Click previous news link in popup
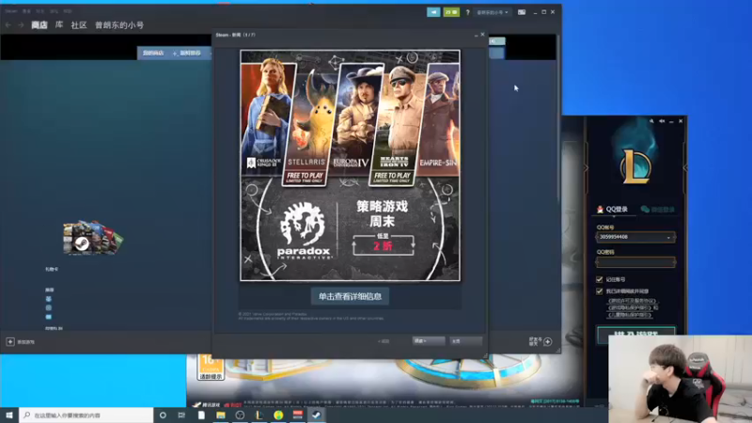Image resolution: width=752 pixels, height=423 pixels. (384, 341)
